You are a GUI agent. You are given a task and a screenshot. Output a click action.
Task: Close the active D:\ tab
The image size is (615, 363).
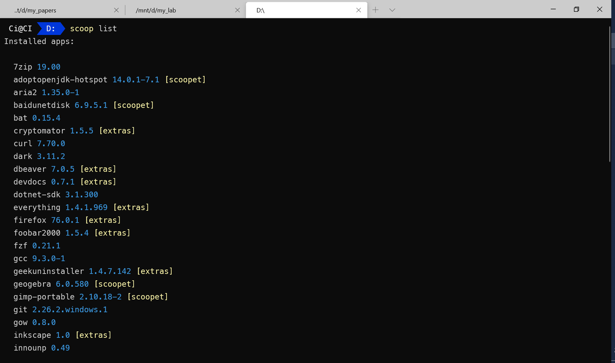(x=359, y=10)
